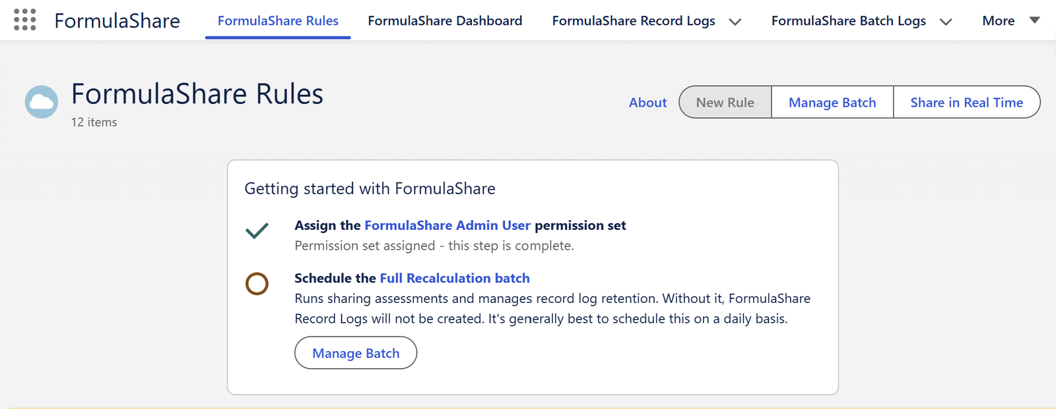
Task: Click the FormulaShare Rules page heading
Action: [x=197, y=94]
